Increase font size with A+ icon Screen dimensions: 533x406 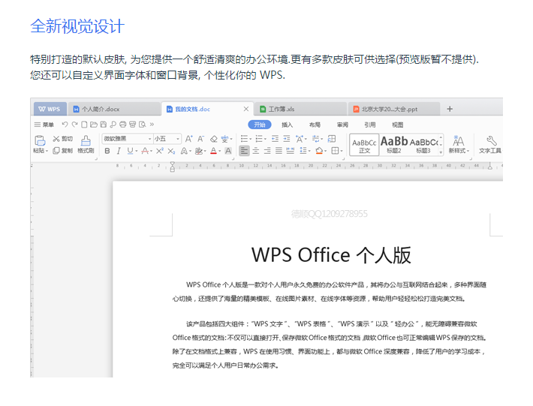click(188, 139)
